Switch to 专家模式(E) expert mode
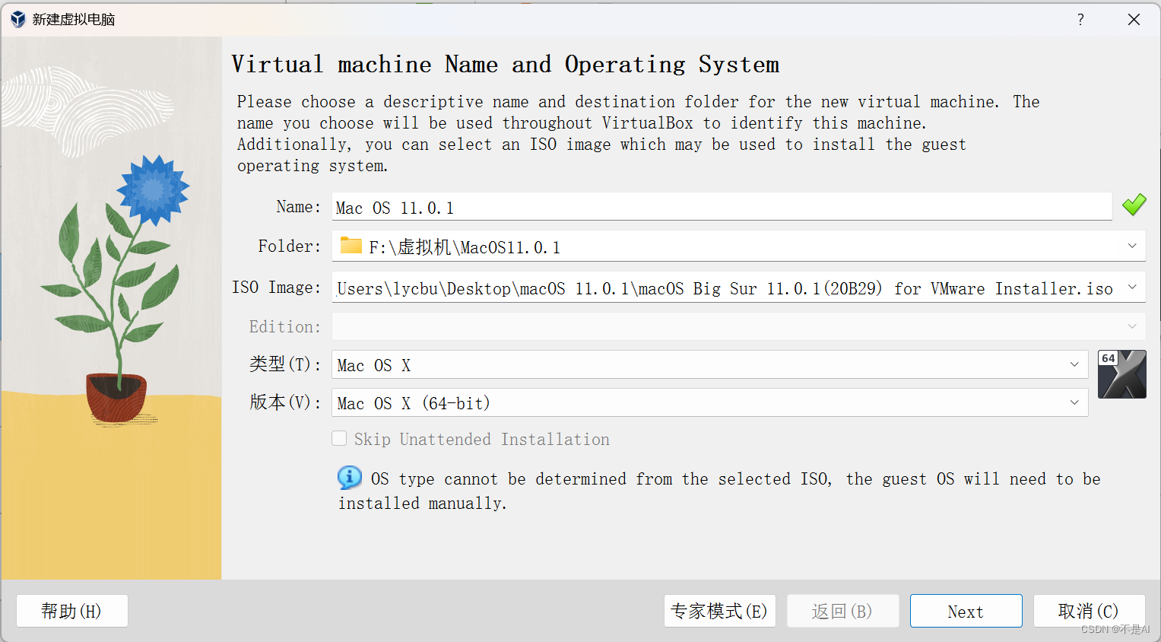The height and width of the screenshot is (642, 1161). pos(720,611)
